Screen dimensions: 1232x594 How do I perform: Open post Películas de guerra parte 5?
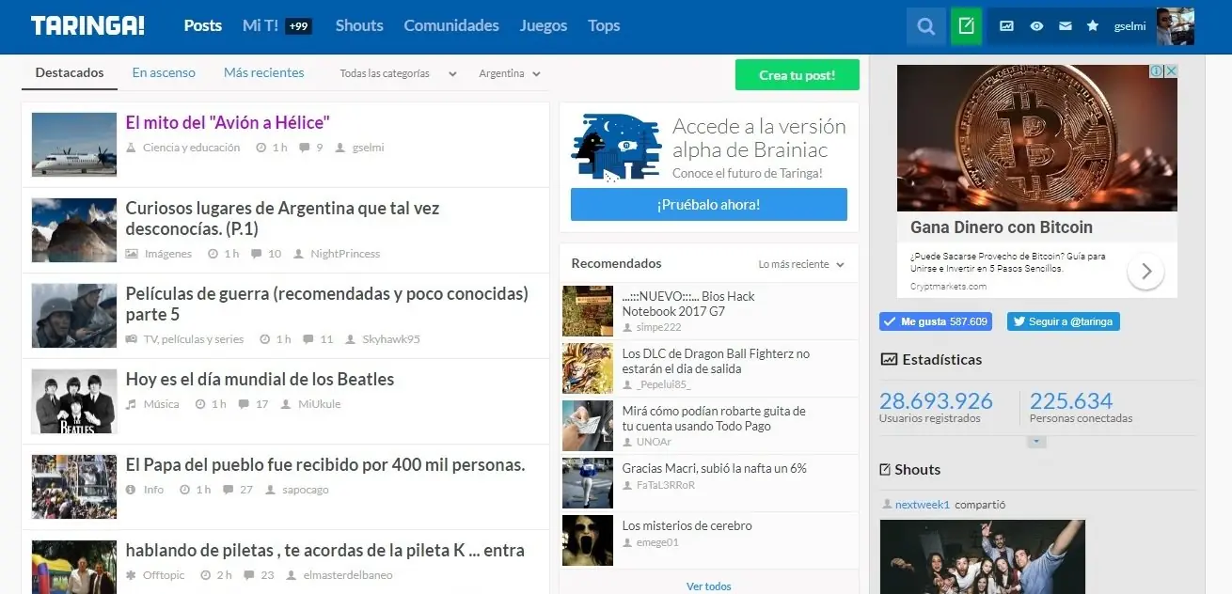tap(327, 305)
